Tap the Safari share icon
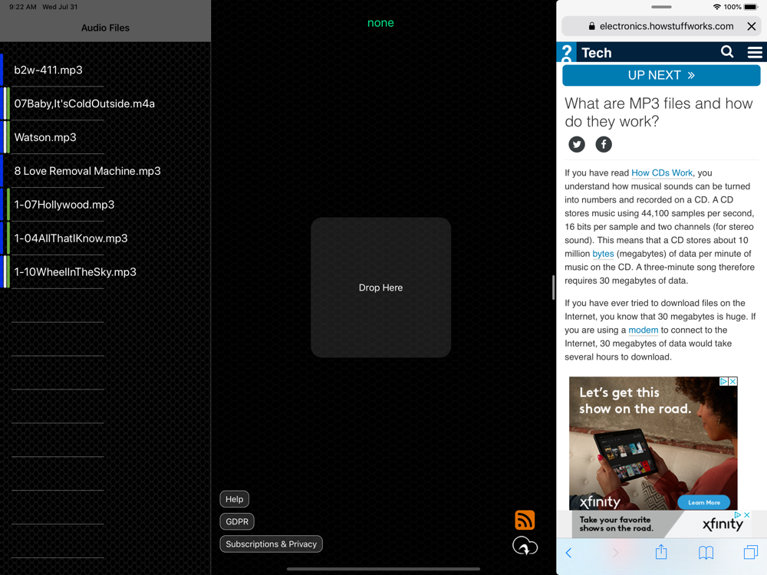 point(661,551)
